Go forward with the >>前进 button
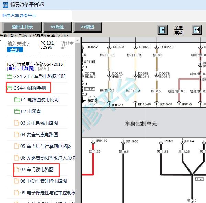This screenshot has height=203, width=206. point(88,27)
